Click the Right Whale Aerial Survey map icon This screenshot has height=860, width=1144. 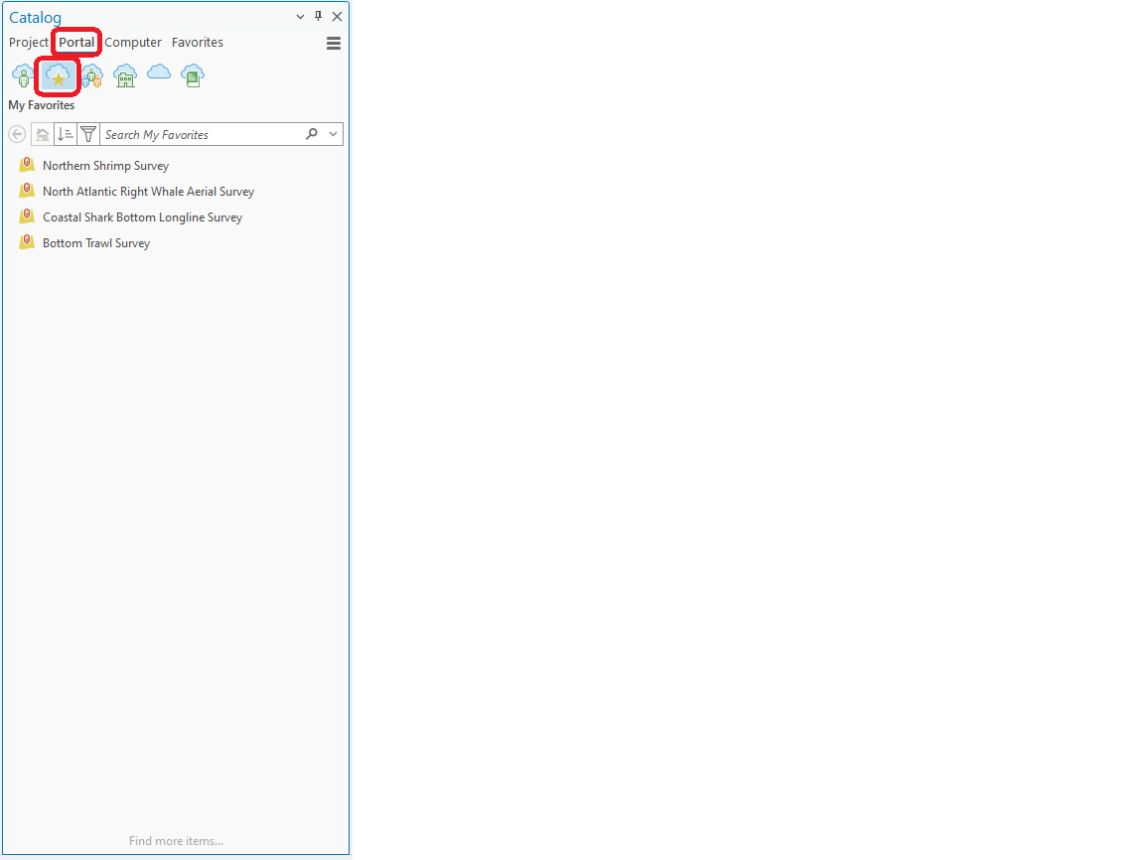(x=27, y=191)
